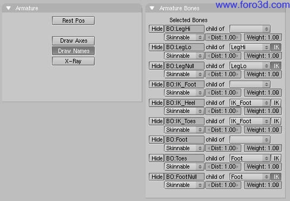Hide the IK_Heel bone
The image size is (290, 201).
pyautogui.click(x=156, y=103)
